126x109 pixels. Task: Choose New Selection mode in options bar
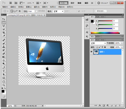click(12, 11)
